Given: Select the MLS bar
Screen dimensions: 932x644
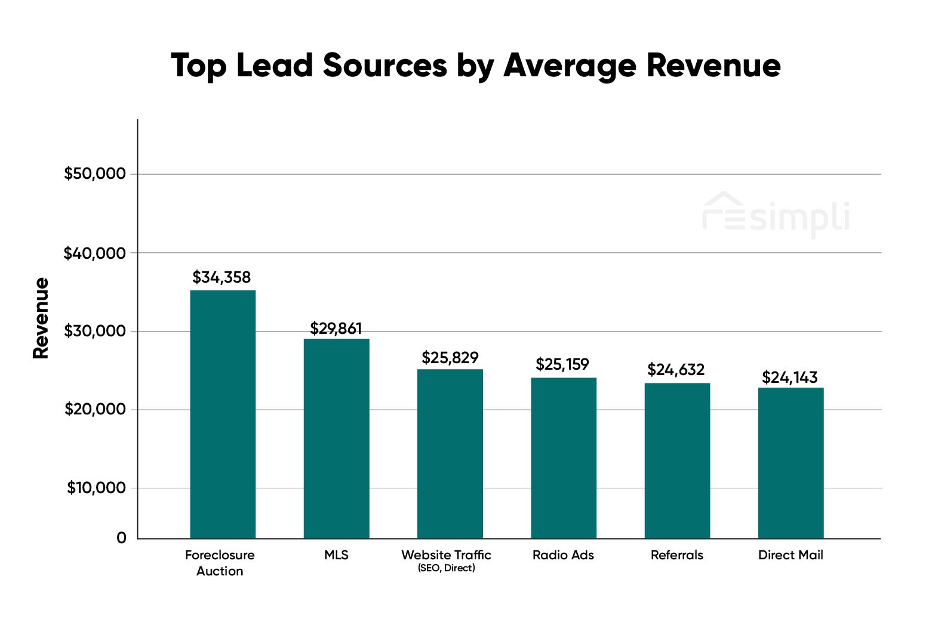Looking at the screenshot, I should click(336, 438).
